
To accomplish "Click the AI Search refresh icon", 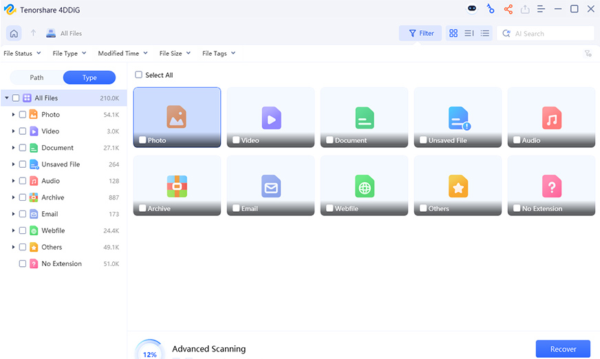I will tap(506, 34).
